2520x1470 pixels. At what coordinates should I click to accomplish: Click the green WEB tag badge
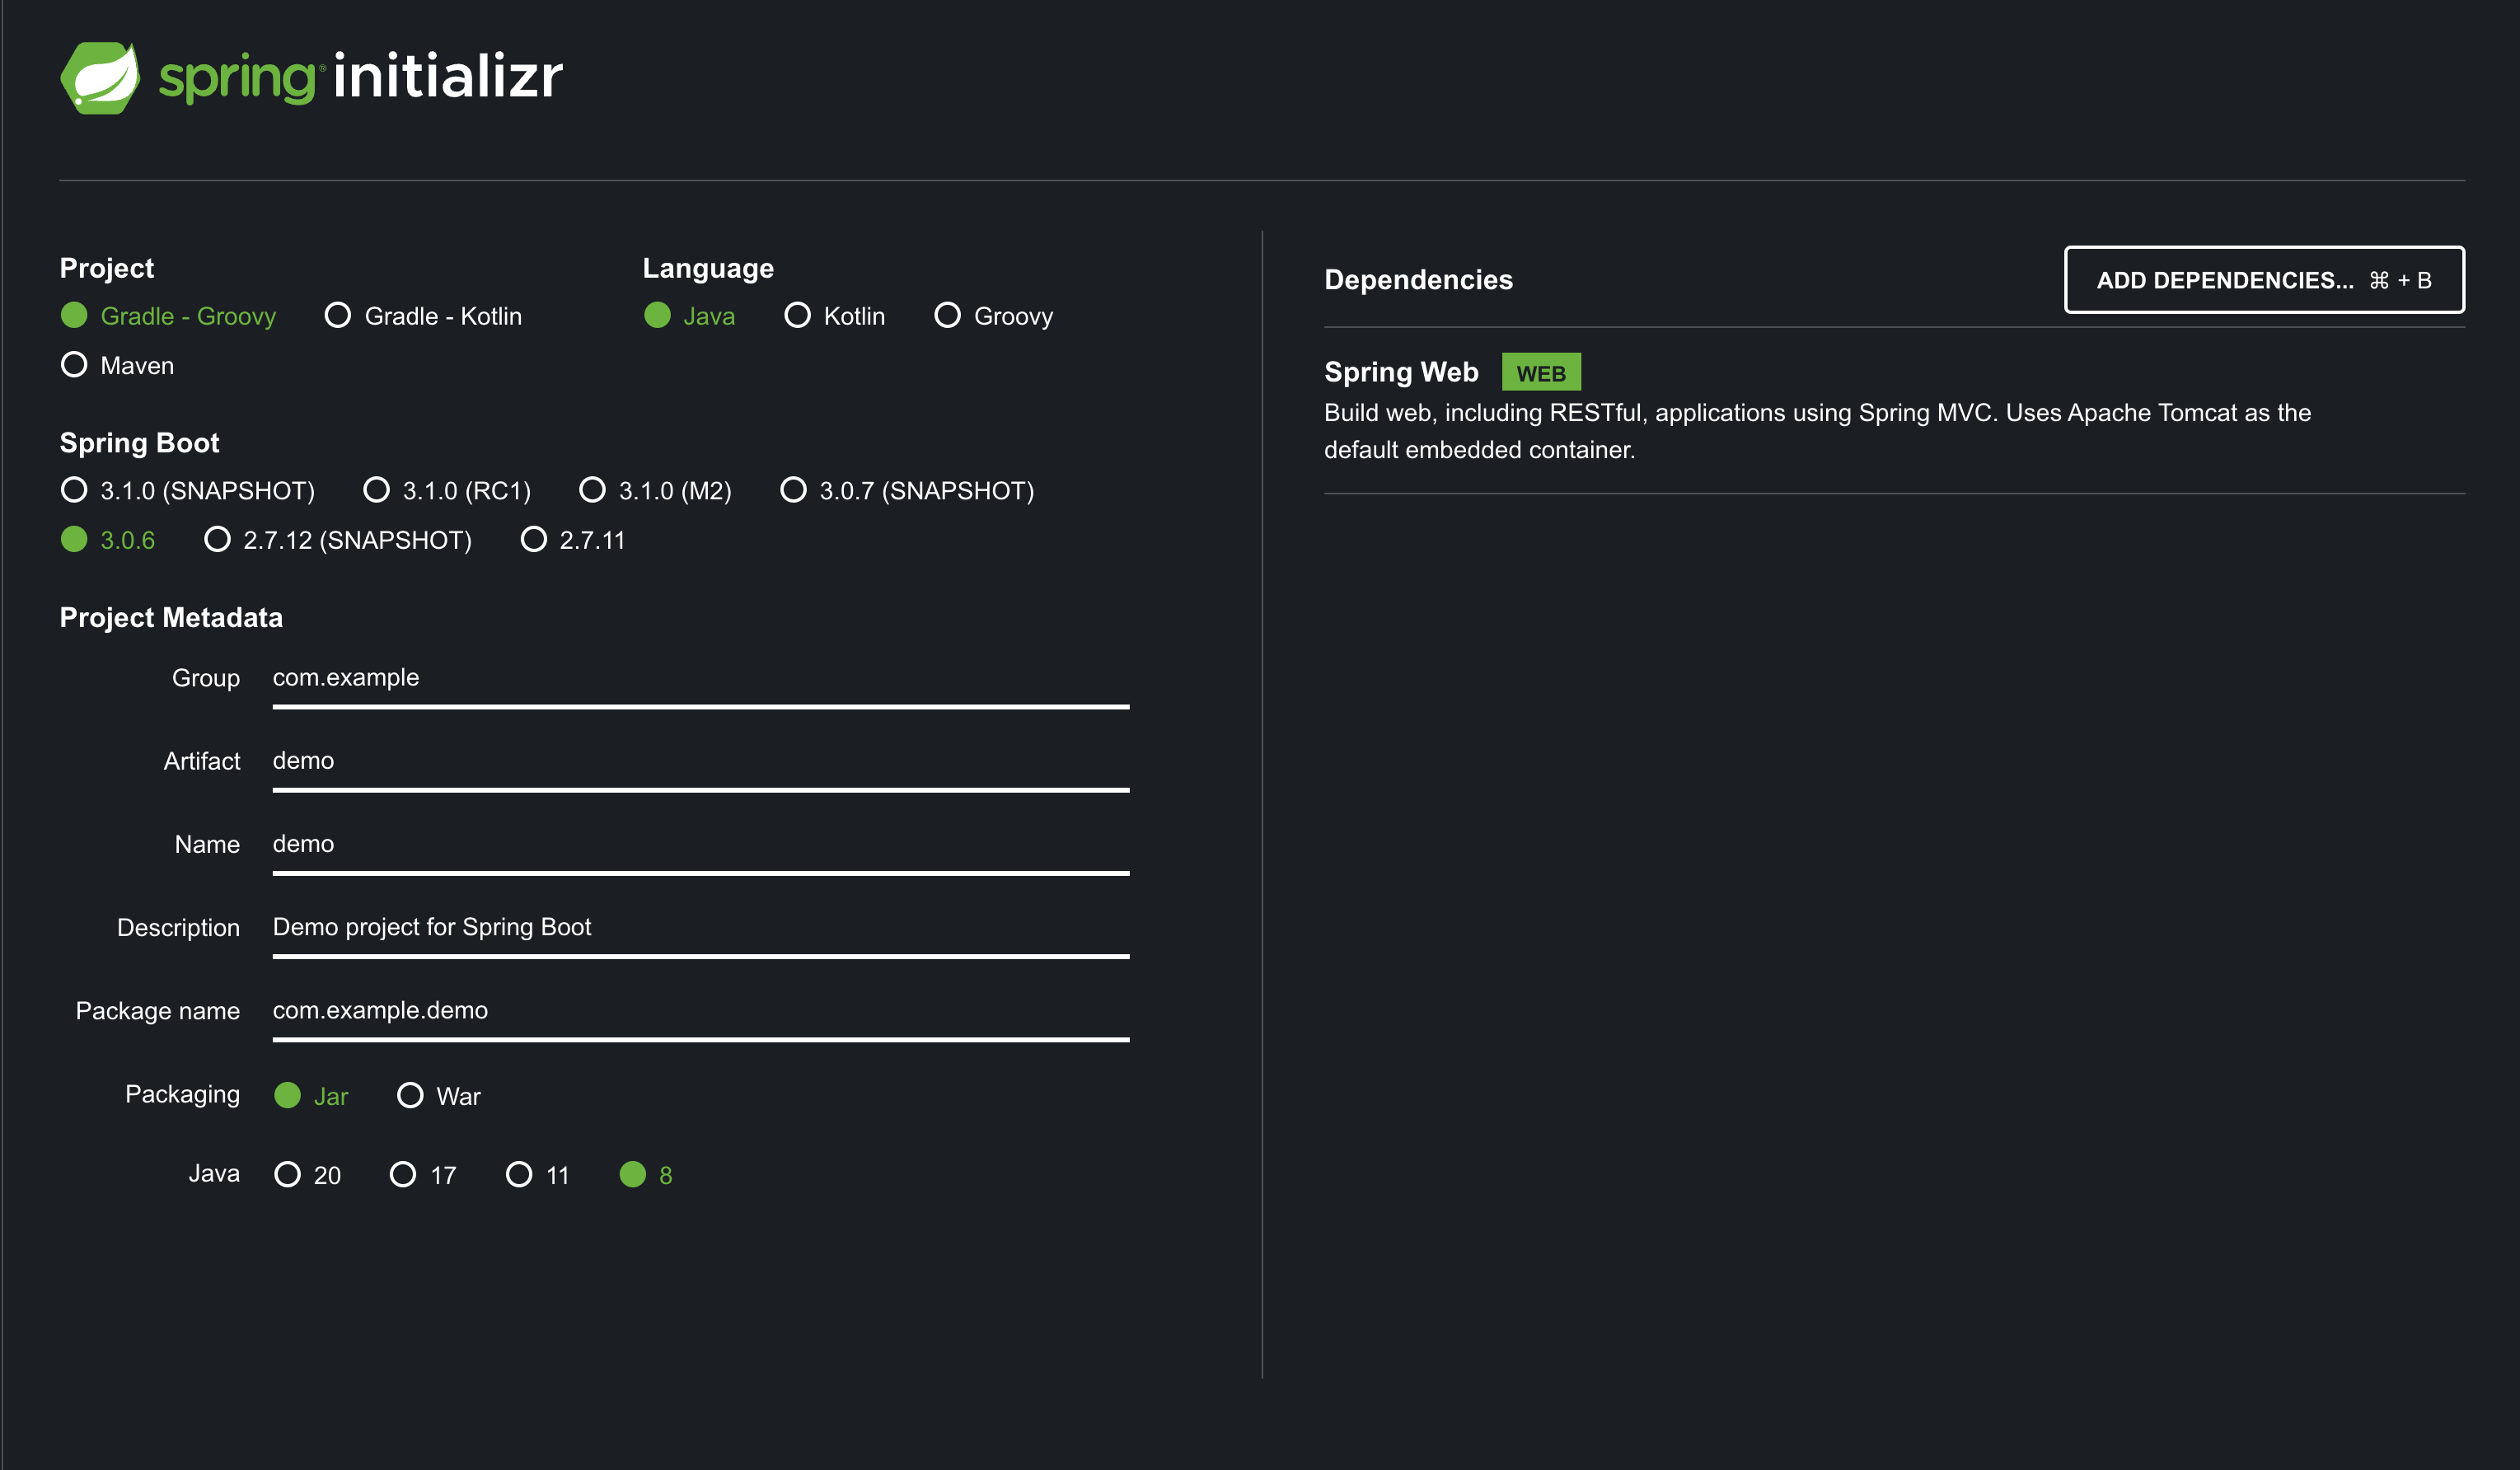1540,373
